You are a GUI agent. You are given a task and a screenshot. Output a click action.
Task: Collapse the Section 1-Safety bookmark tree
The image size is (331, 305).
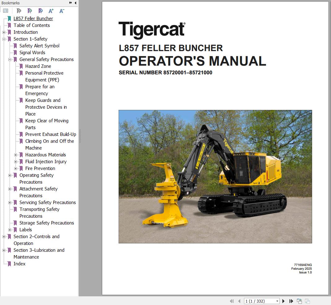coord(3,39)
